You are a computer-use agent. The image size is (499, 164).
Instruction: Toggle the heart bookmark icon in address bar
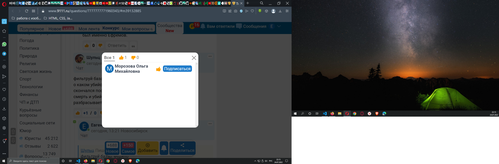(x=252, y=11)
